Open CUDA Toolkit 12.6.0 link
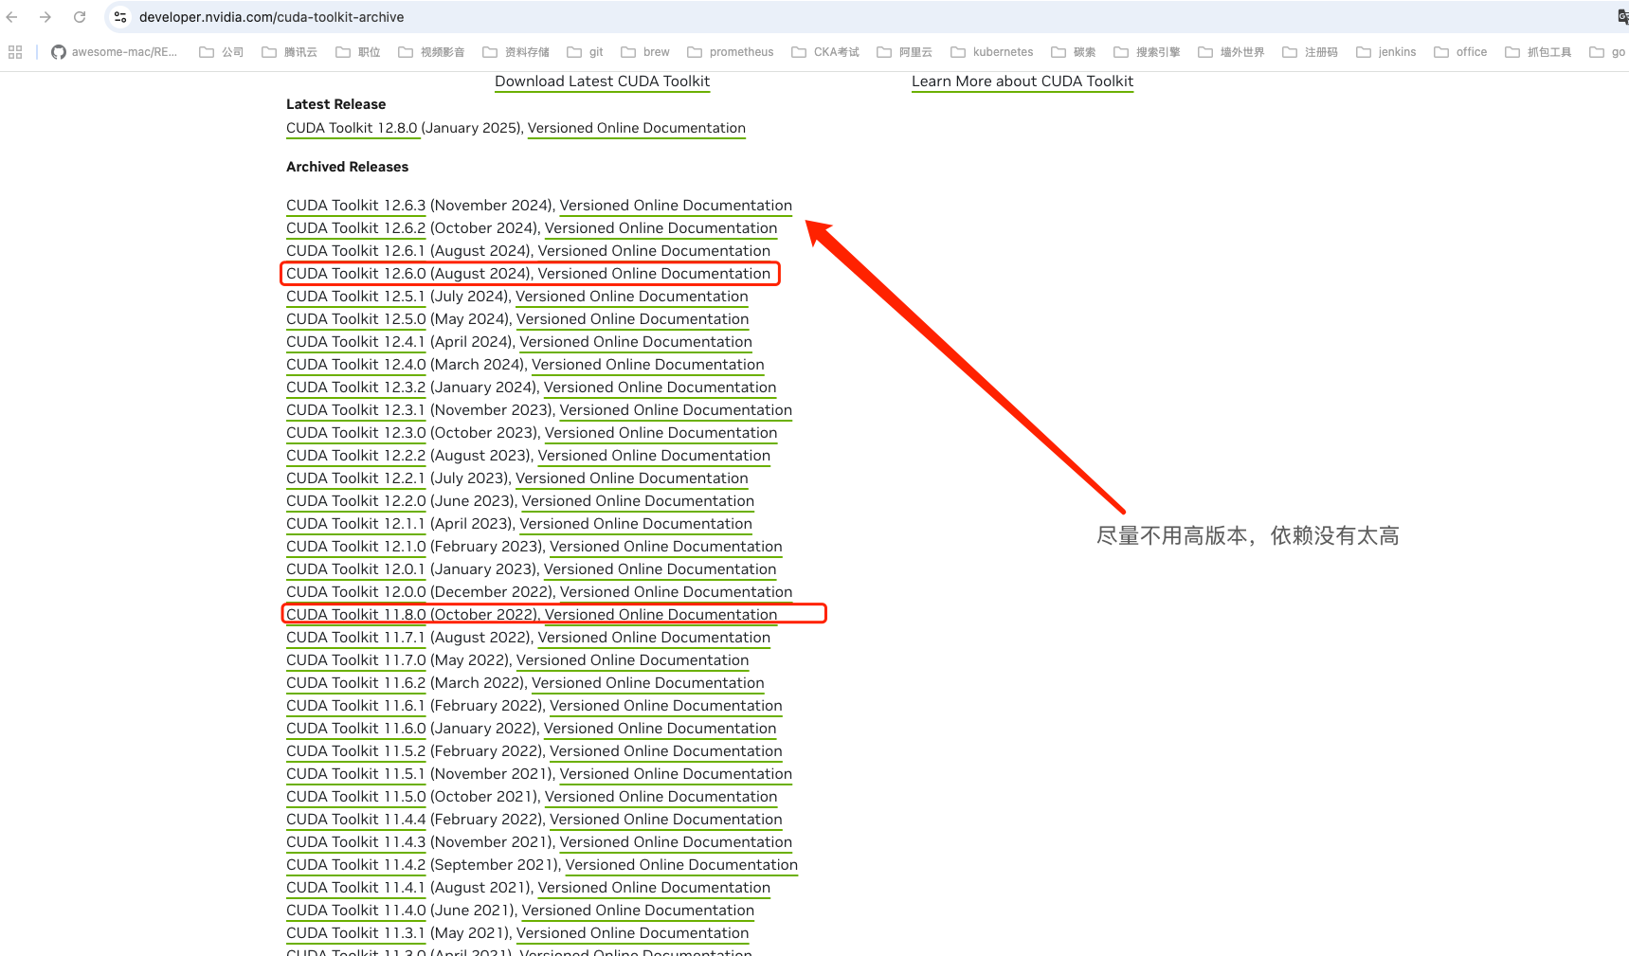Screen dimensions: 1629x956 [356, 274]
